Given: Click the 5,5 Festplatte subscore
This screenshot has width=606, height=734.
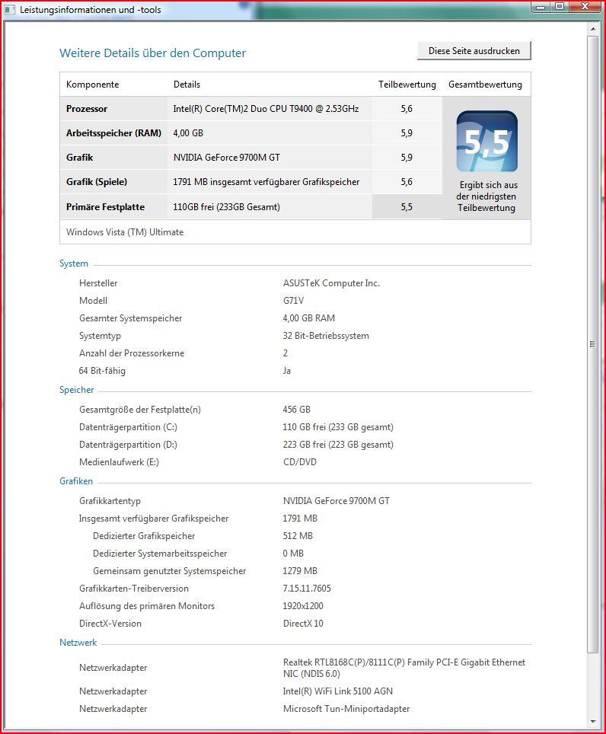Looking at the screenshot, I should [x=407, y=207].
